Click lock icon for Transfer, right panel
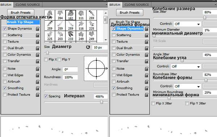This screenshot has width=217, height=137. click(146, 61)
